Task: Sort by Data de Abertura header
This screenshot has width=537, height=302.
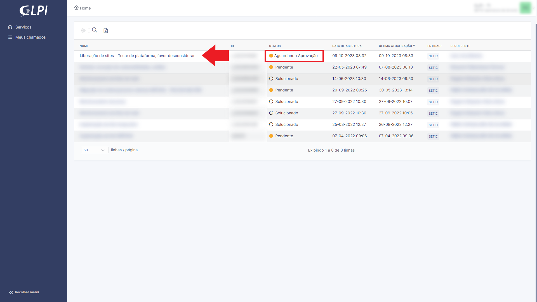Action: 347,46
